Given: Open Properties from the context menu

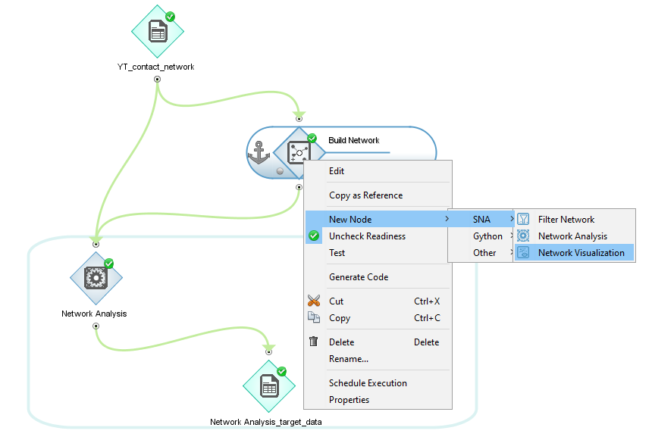Looking at the screenshot, I should point(349,400).
